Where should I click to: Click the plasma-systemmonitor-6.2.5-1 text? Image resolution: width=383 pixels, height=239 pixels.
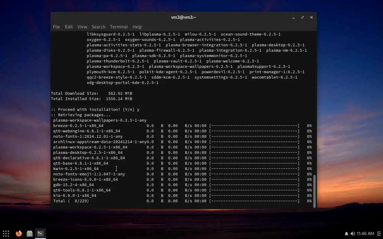[214, 56]
